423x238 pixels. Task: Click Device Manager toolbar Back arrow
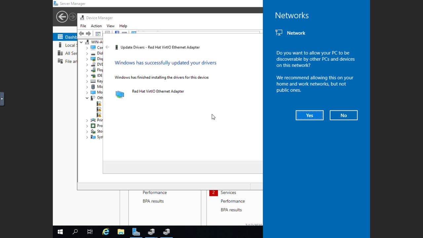tap(81, 33)
